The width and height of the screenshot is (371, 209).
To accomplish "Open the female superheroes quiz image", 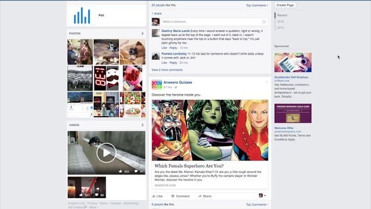I will tap(210, 130).
